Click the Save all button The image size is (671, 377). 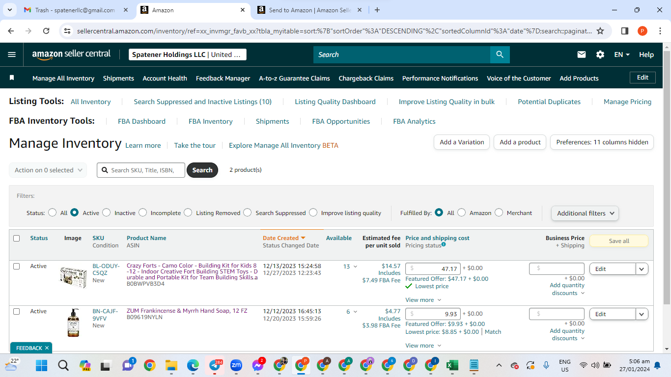[618, 241]
